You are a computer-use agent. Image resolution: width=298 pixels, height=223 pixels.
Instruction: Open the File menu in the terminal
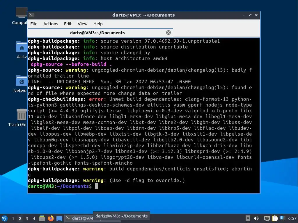click(x=34, y=24)
